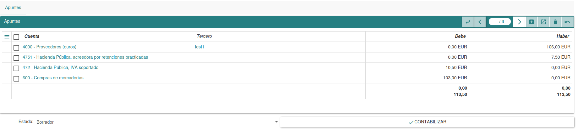
Task: Open the record in a form window
Action: (x=543, y=22)
